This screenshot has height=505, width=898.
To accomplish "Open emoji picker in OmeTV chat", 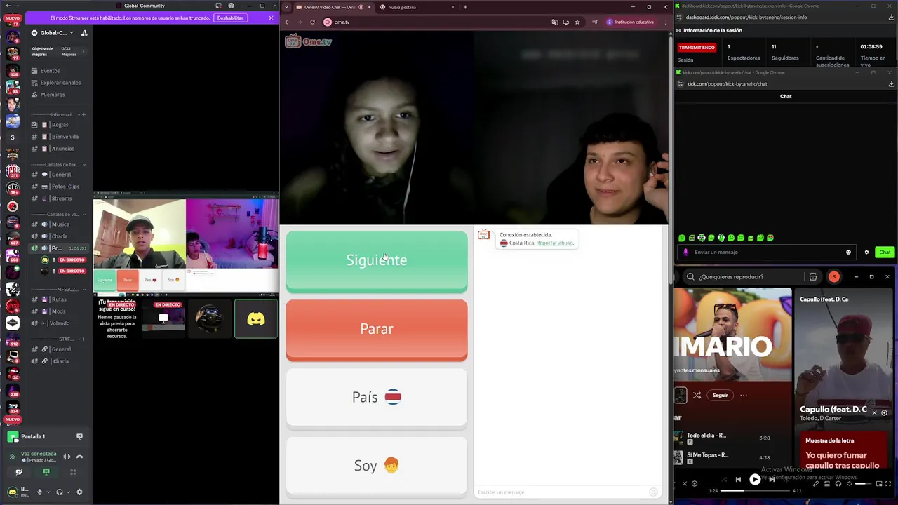I will click(653, 492).
